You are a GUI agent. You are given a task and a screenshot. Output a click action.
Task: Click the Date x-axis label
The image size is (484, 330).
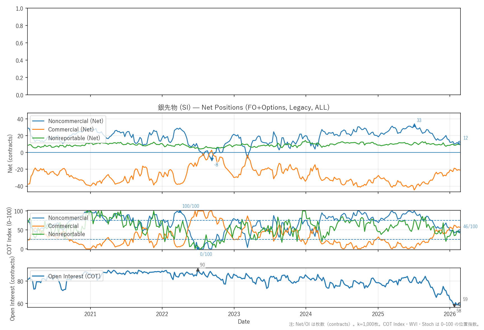244,322
